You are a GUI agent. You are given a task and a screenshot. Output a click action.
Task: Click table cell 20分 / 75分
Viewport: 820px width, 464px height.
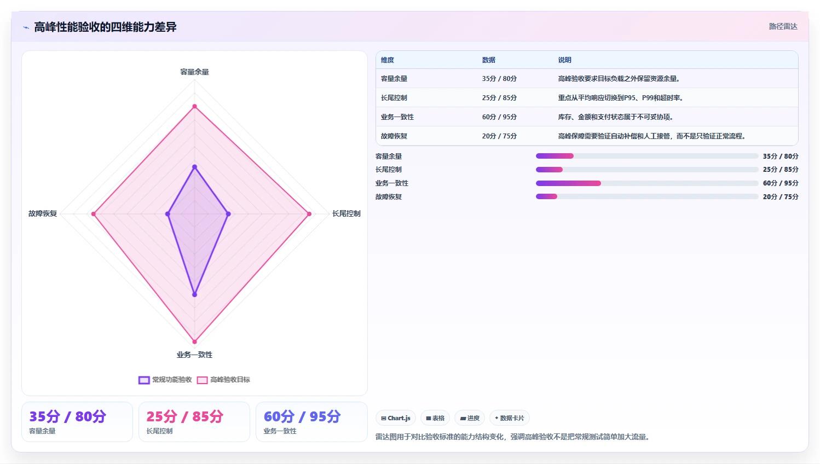pos(499,136)
